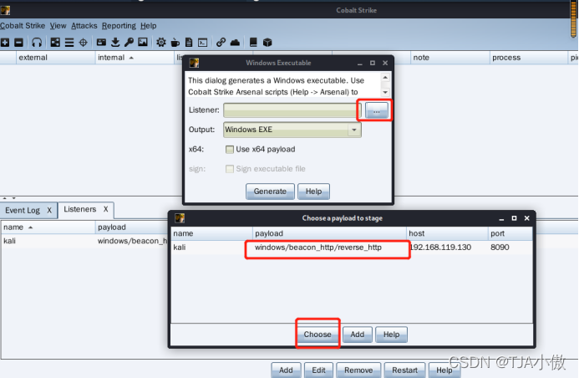Click the gear Windows executable icon

[x=161, y=43]
